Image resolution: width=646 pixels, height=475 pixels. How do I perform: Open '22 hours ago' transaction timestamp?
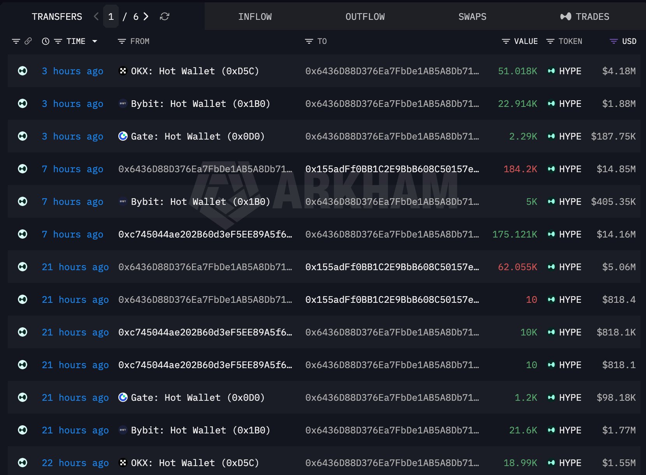tap(75, 463)
